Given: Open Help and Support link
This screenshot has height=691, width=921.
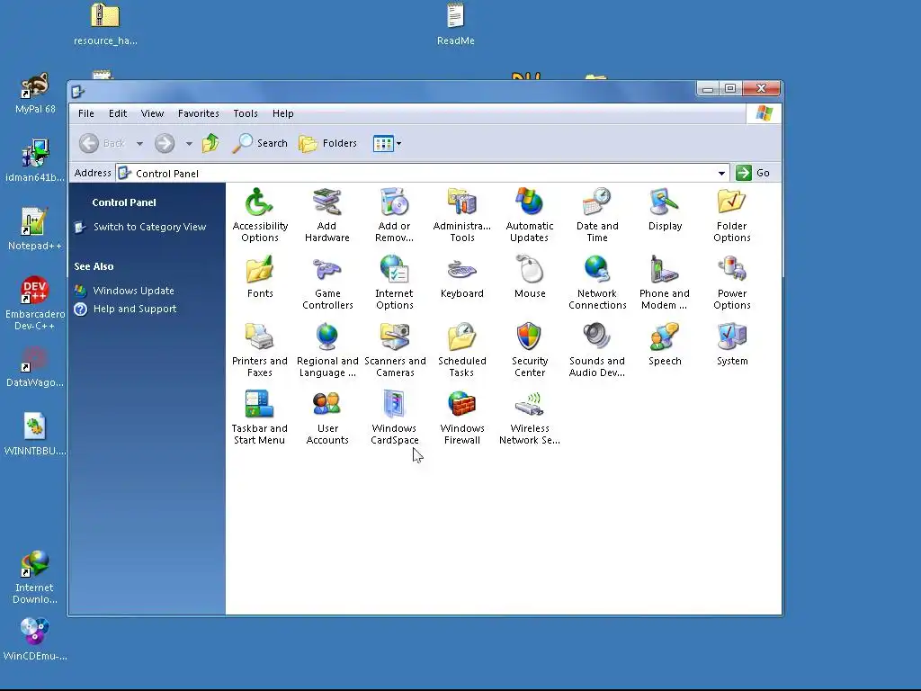Looking at the screenshot, I should pos(135,310).
